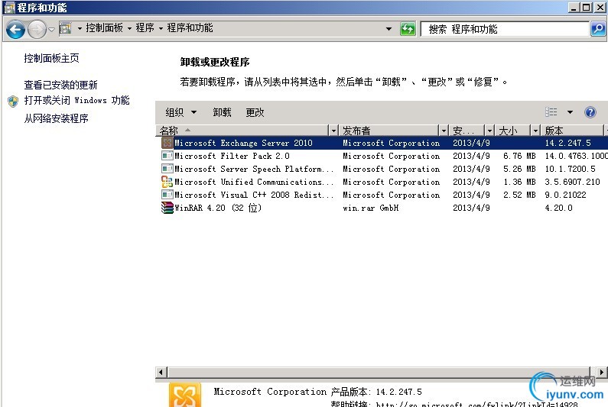Click the horizontal scrollbar right arrow

(x=601, y=372)
